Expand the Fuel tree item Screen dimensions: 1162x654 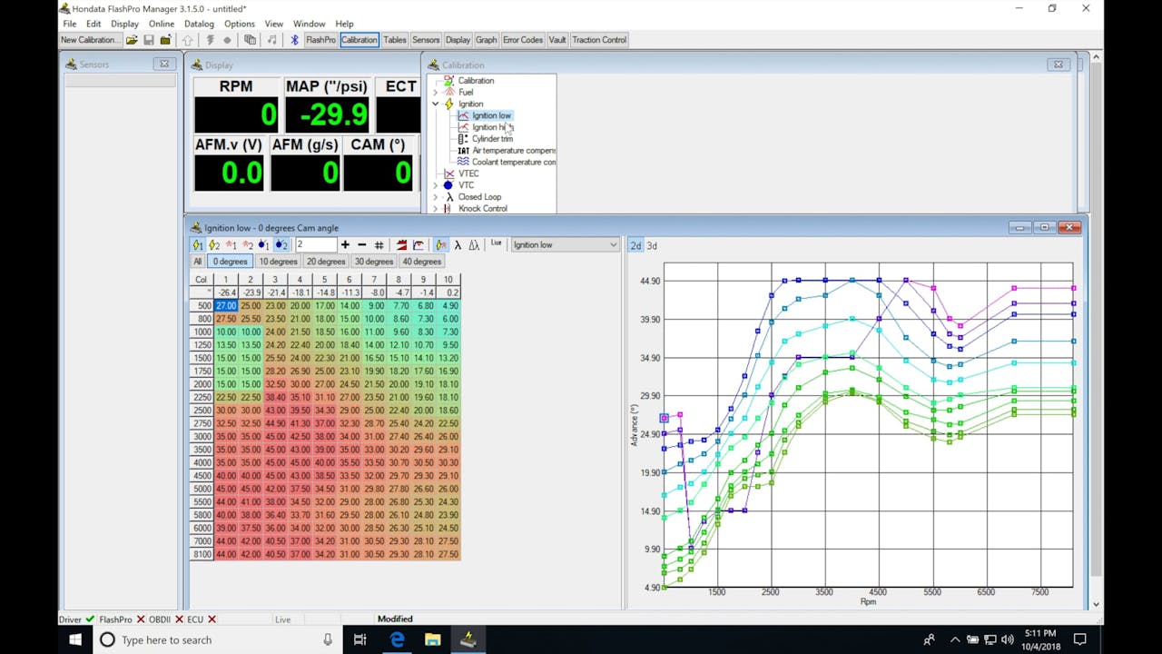click(435, 92)
